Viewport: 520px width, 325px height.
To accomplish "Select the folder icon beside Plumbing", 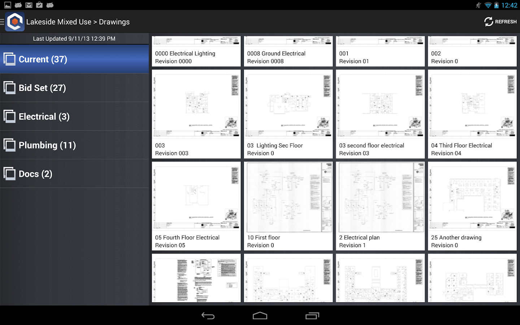I will point(10,145).
